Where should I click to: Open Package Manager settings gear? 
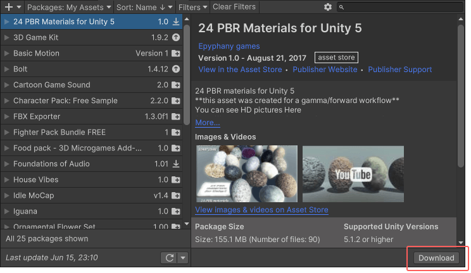pyautogui.click(x=327, y=7)
